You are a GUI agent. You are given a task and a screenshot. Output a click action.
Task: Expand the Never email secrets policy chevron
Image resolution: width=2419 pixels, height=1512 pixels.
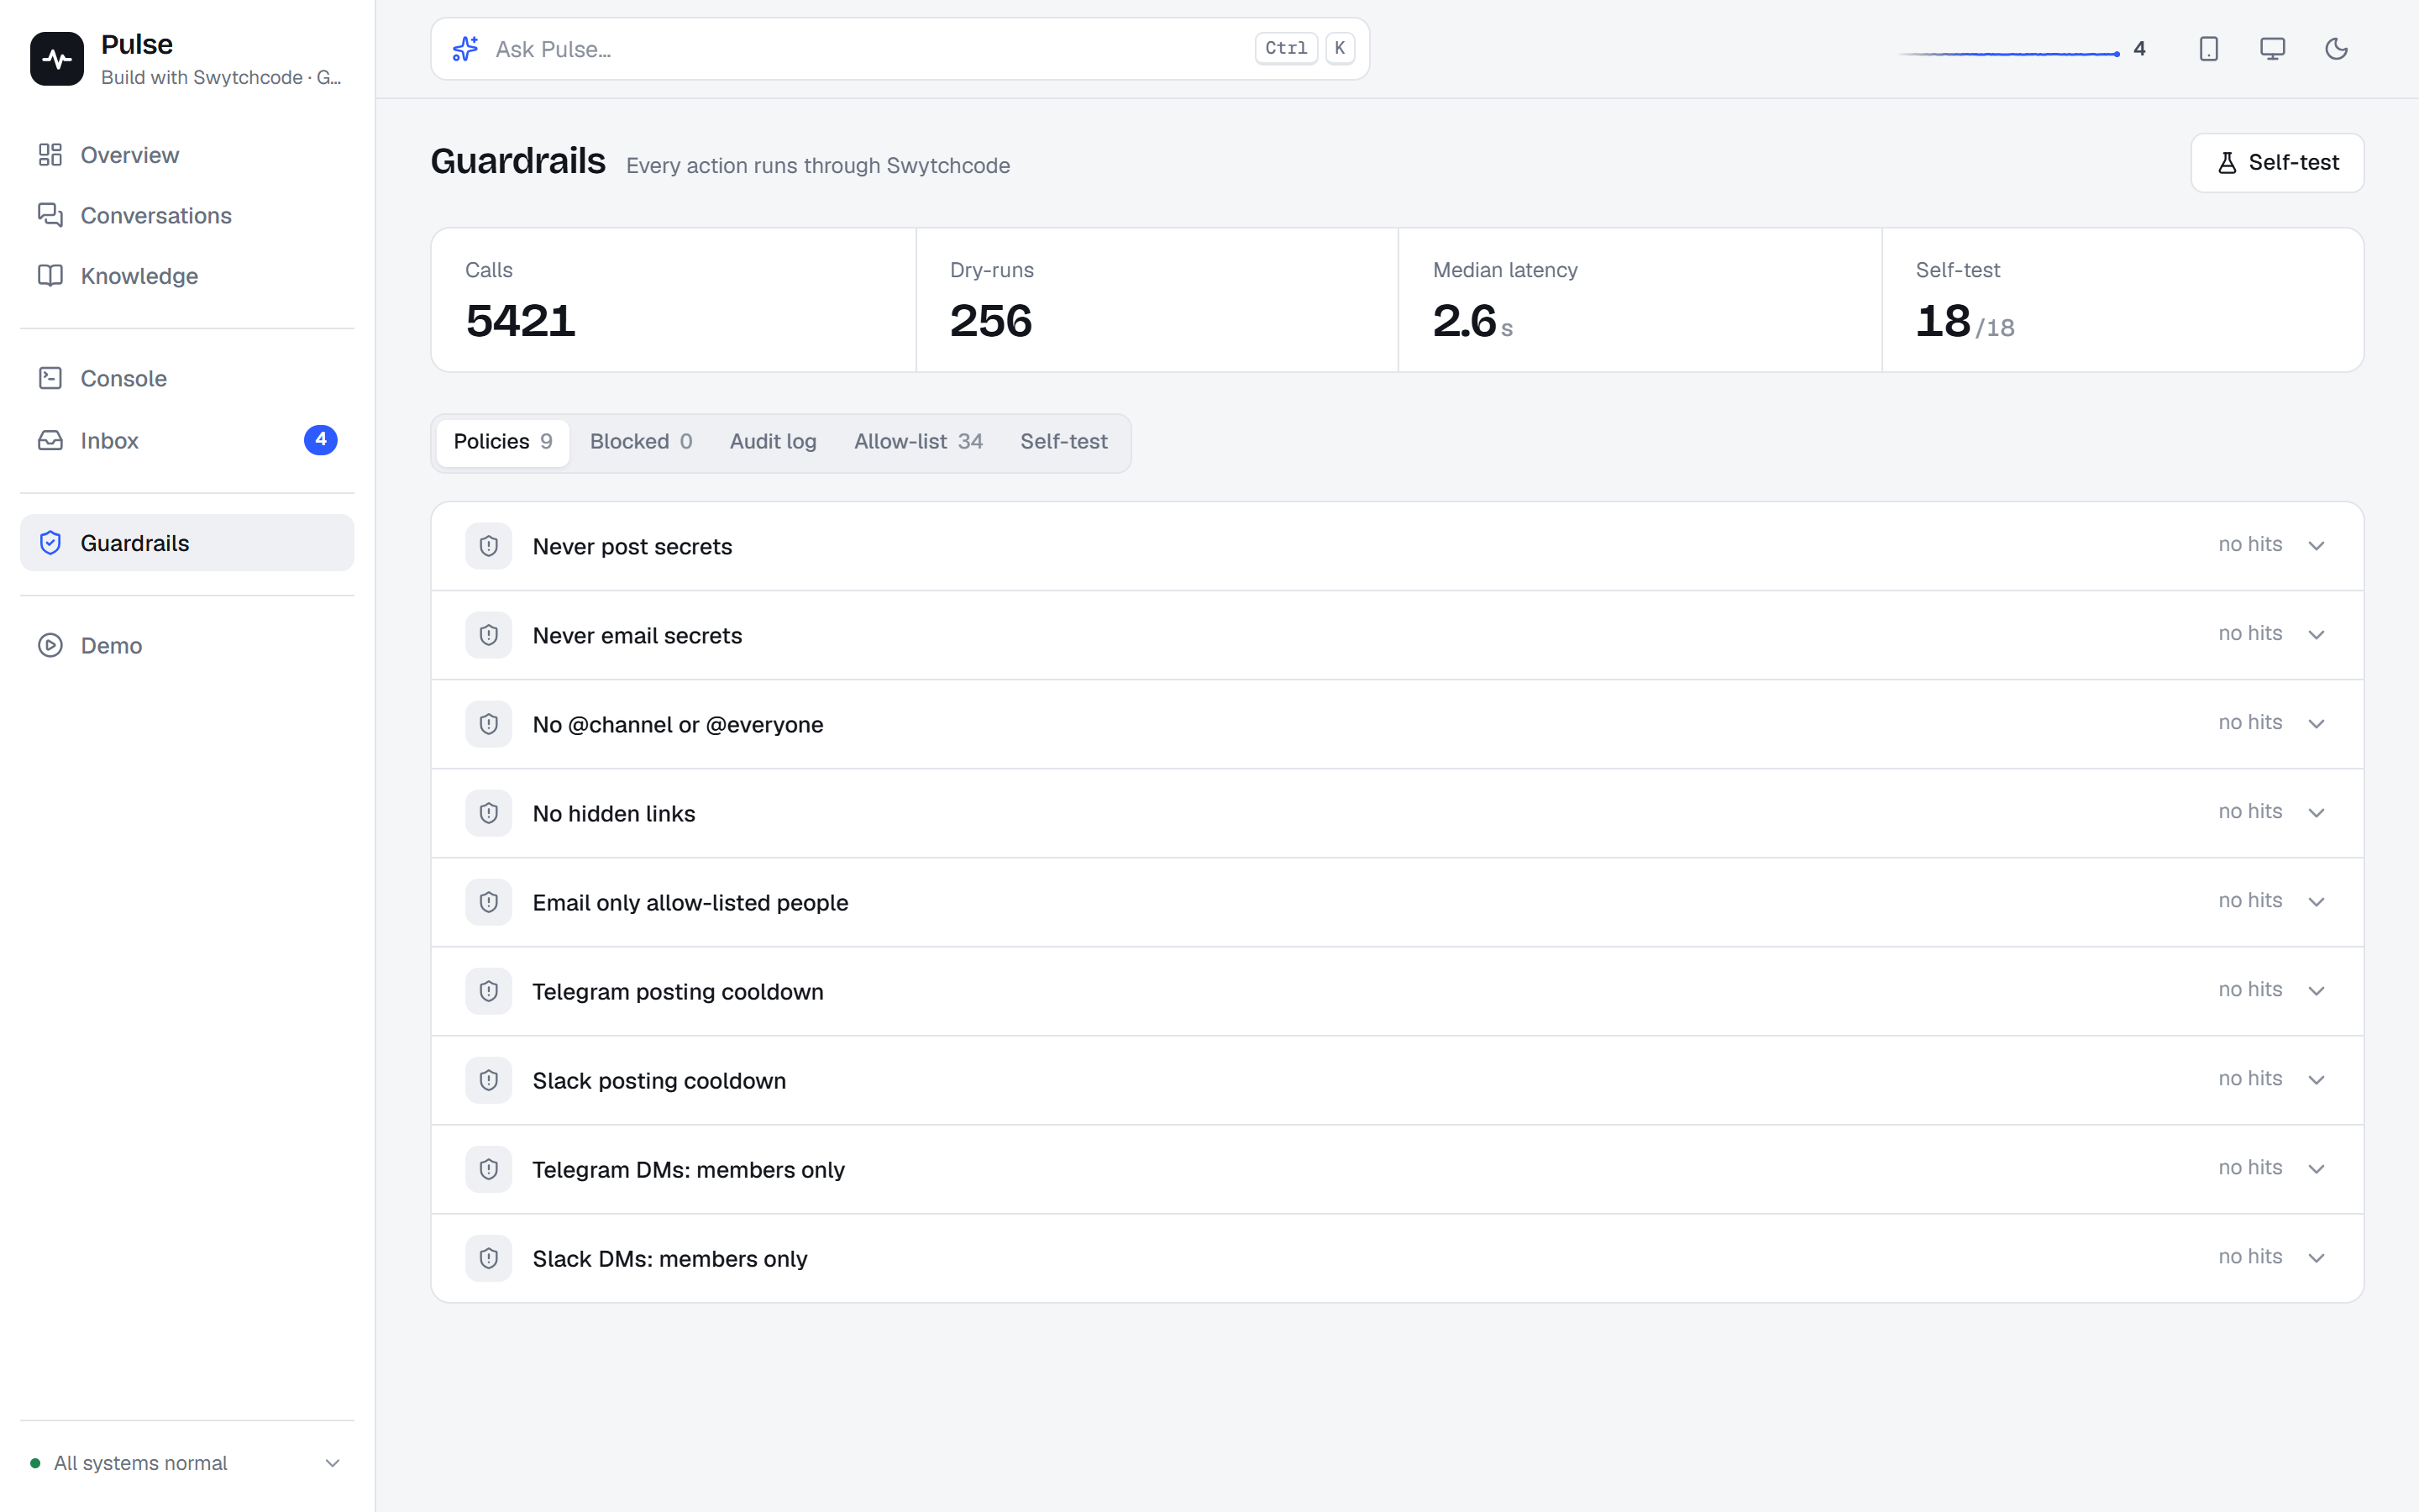(x=2316, y=635)
